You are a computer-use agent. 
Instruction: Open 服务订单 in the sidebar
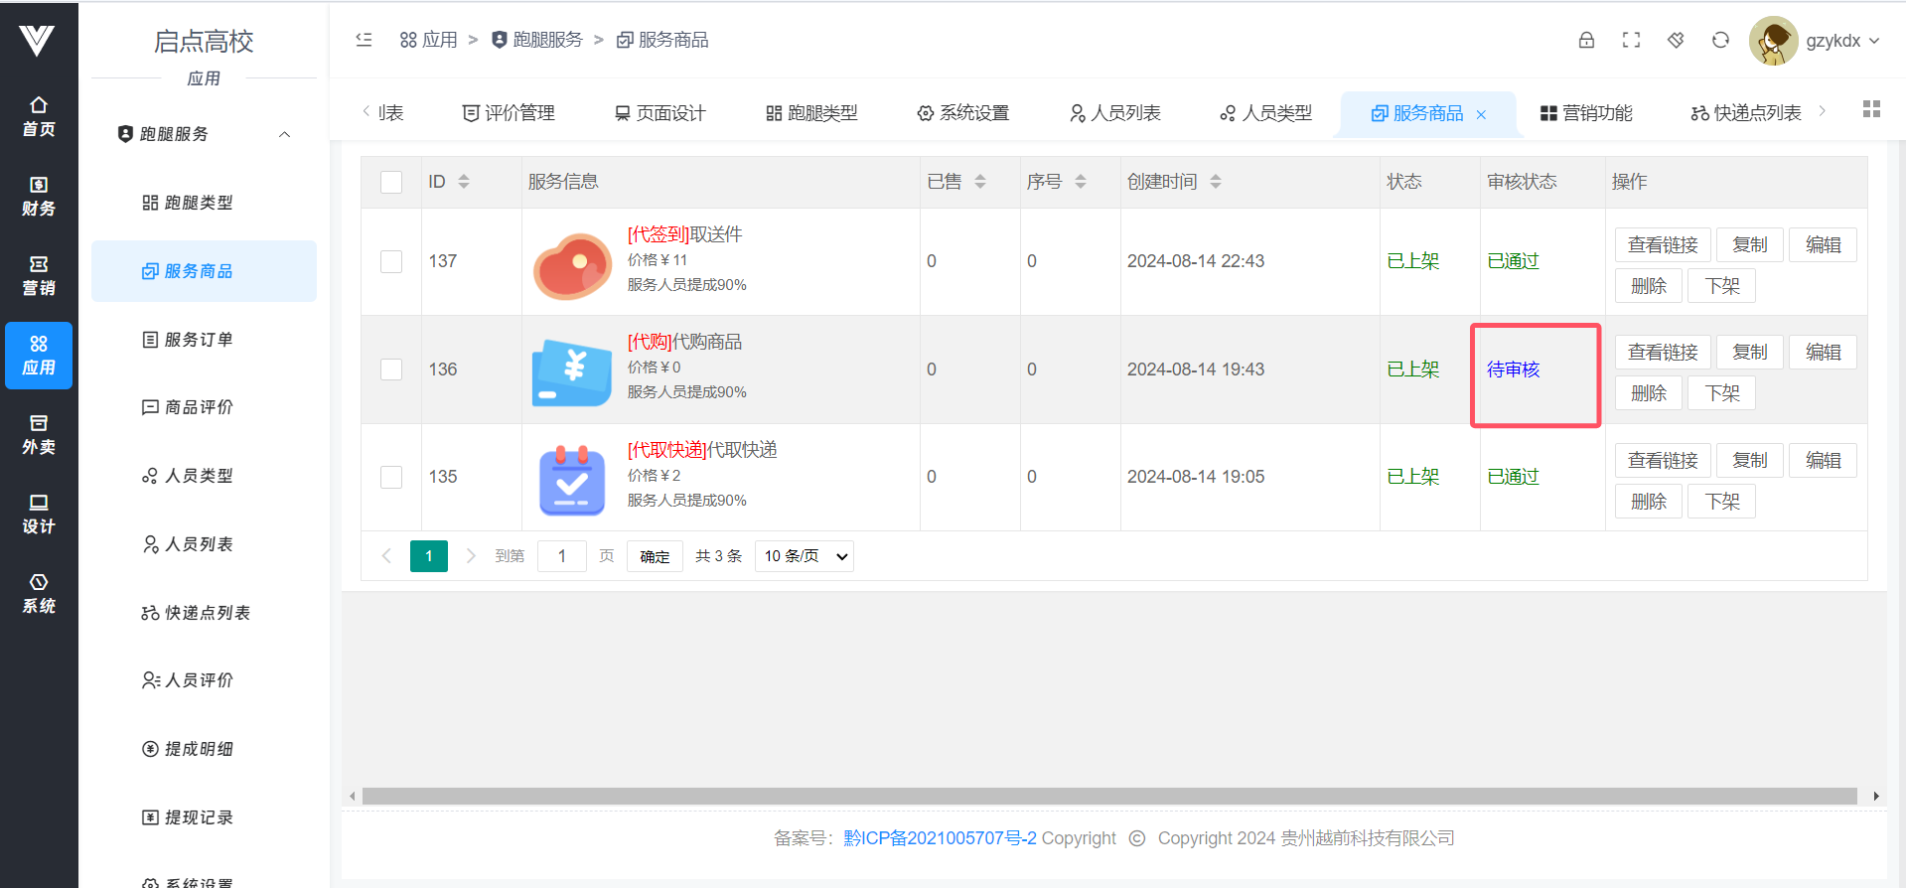pyautogui.click(x=198, y=340)
